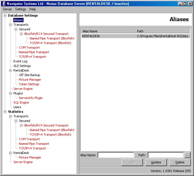This screenshot has width=194, height=176.
Task: Click the Add button
Action: tap(132, 162)
